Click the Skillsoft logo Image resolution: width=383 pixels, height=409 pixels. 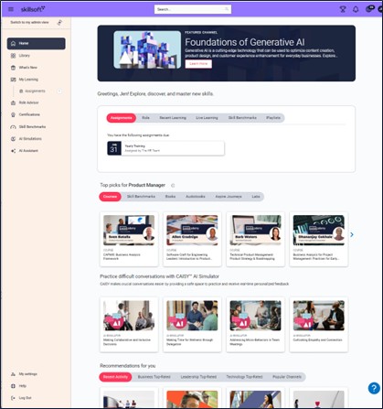[x=33, y=9]
